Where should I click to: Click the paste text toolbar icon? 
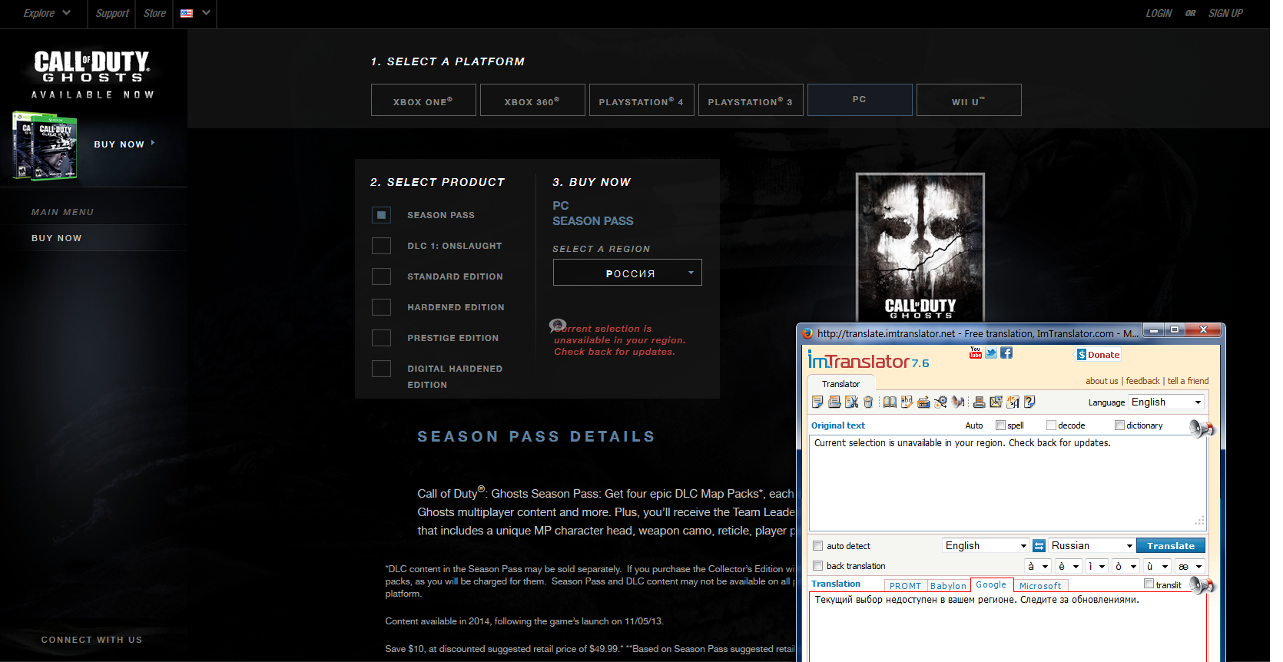(834, 402)
